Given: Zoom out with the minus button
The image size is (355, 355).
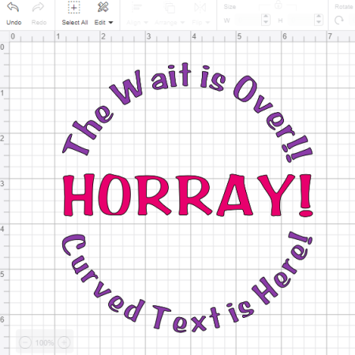Looking at the screenshot, I should coord(25,342).
